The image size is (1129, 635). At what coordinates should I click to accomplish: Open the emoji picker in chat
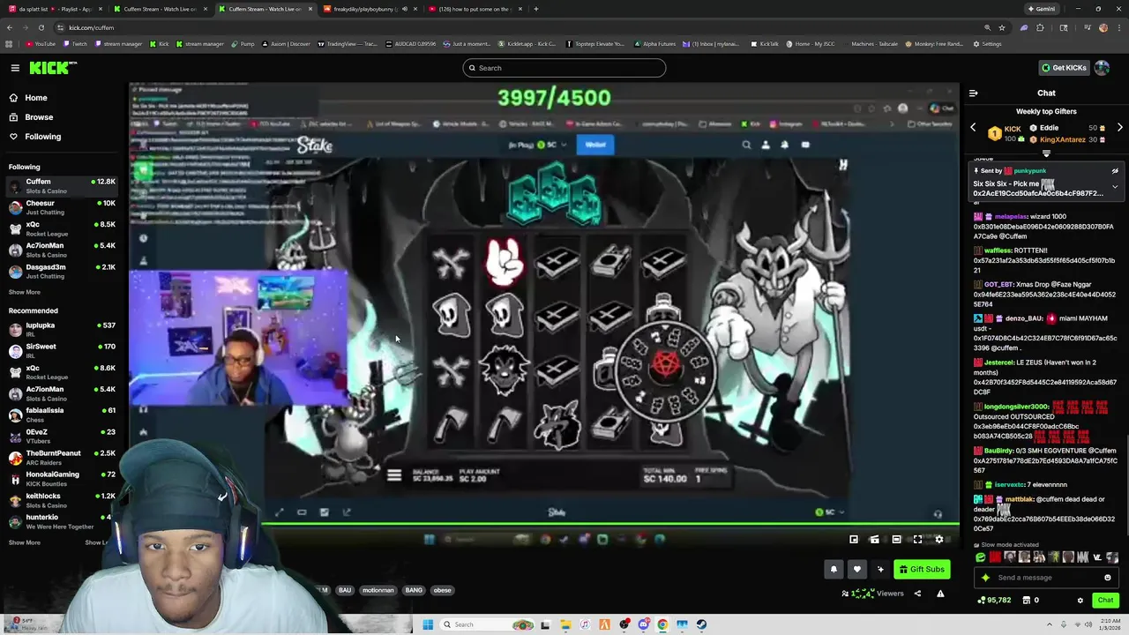(x=1108, y=578)
